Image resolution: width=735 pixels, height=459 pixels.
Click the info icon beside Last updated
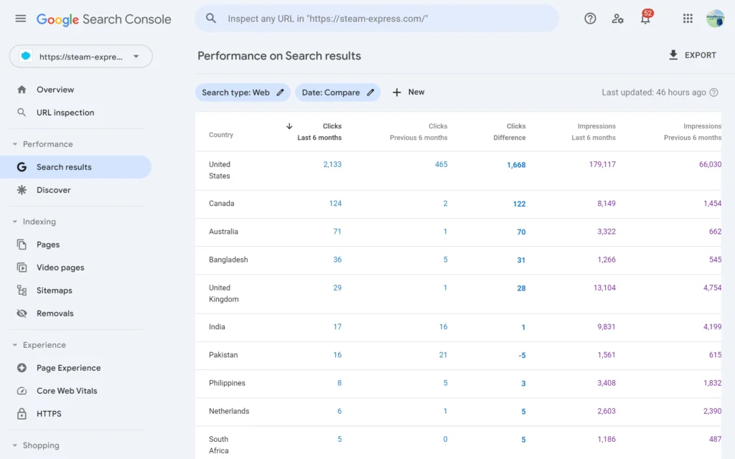(714, 93)
